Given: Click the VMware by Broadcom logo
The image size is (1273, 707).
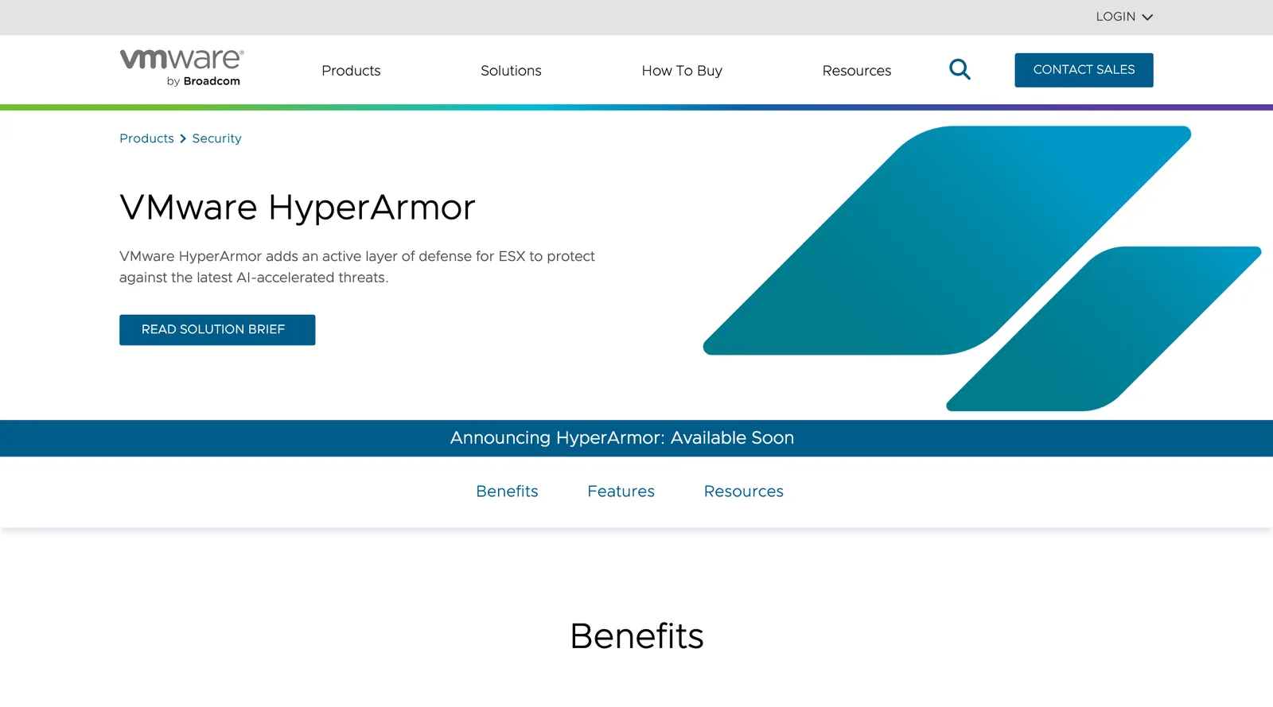Looking at the screenshot, I should [x=181, y=68].
